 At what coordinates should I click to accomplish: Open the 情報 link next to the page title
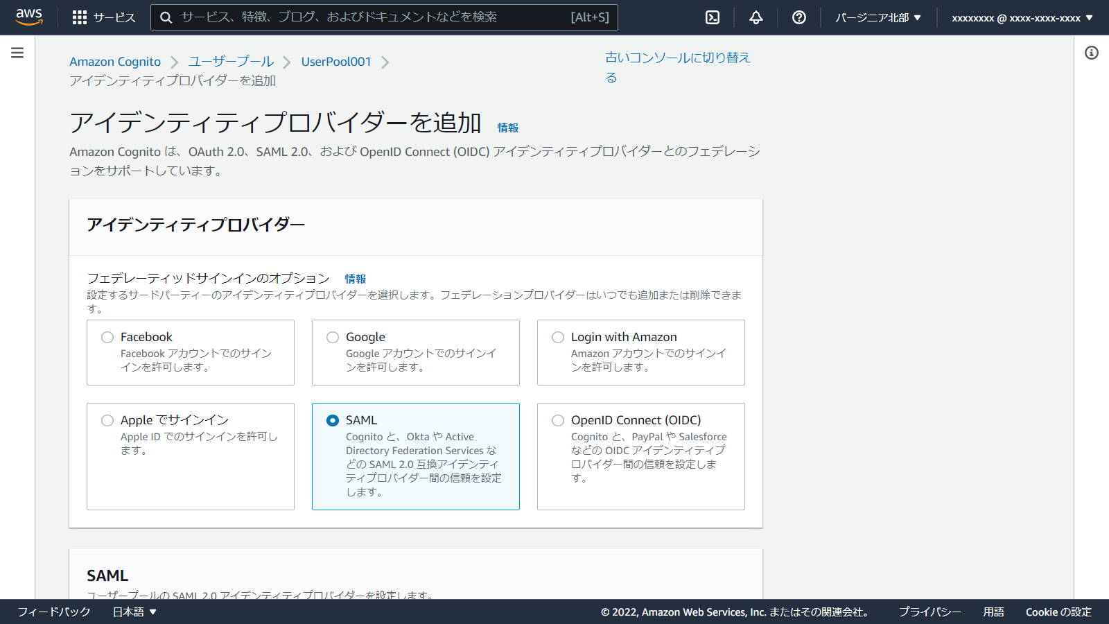pyautogui.click(x=508, y=128)
